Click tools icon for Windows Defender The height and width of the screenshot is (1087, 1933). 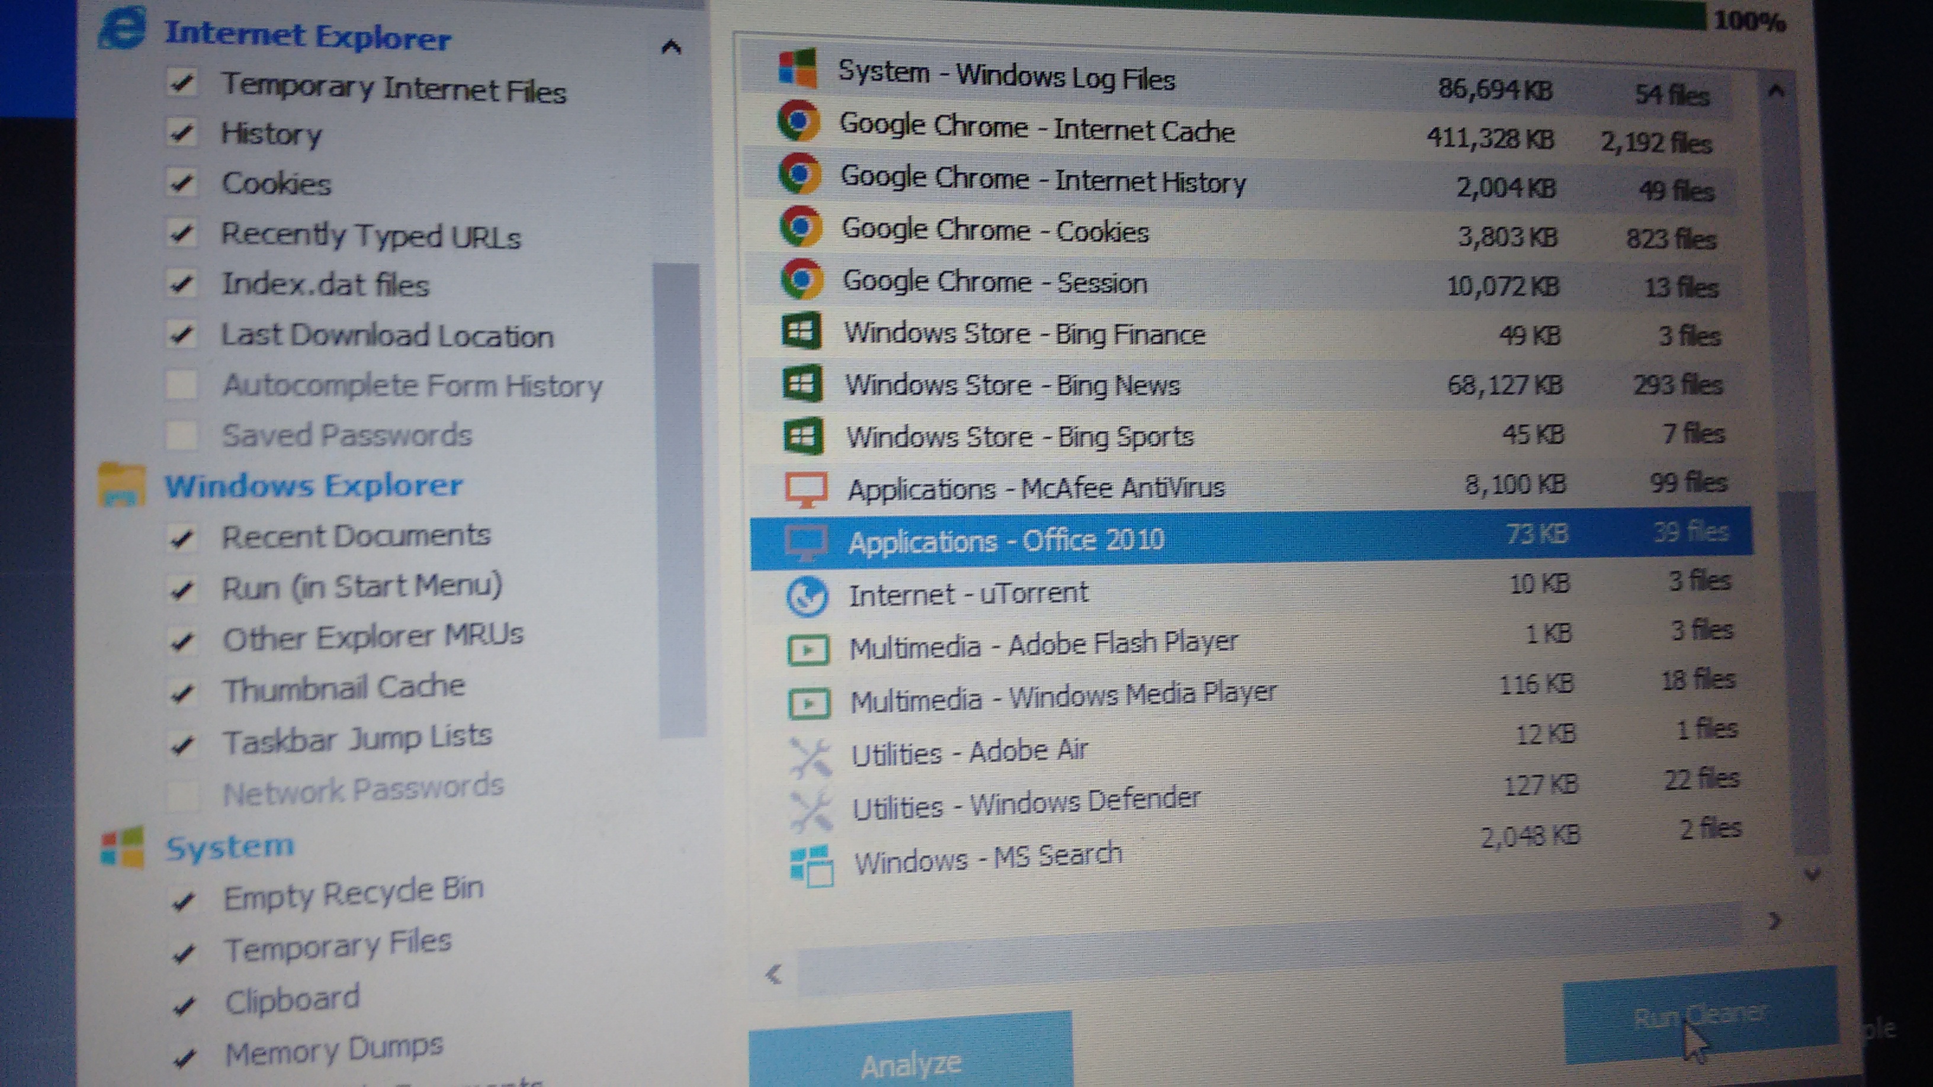810,811
